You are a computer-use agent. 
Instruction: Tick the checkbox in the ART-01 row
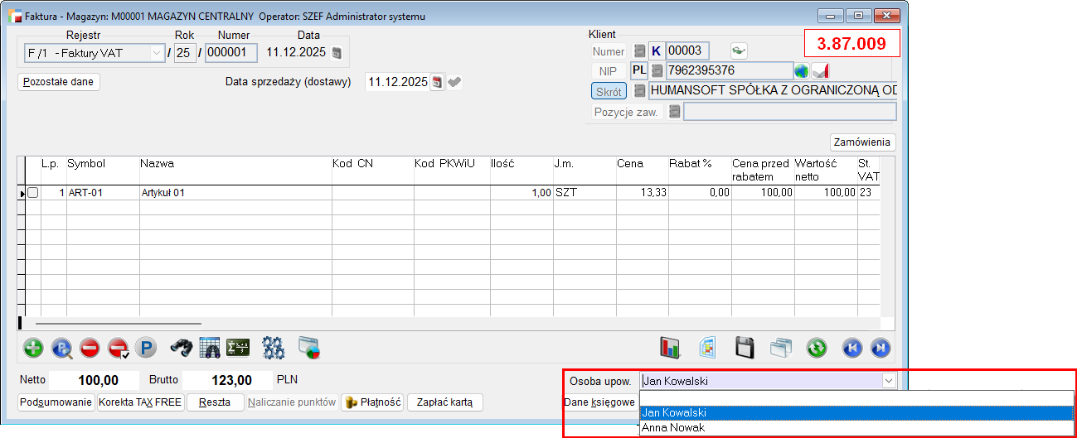click(x=33, y=193)
